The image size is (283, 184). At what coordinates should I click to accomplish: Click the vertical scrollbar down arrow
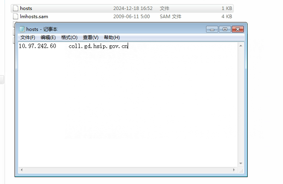241,164
